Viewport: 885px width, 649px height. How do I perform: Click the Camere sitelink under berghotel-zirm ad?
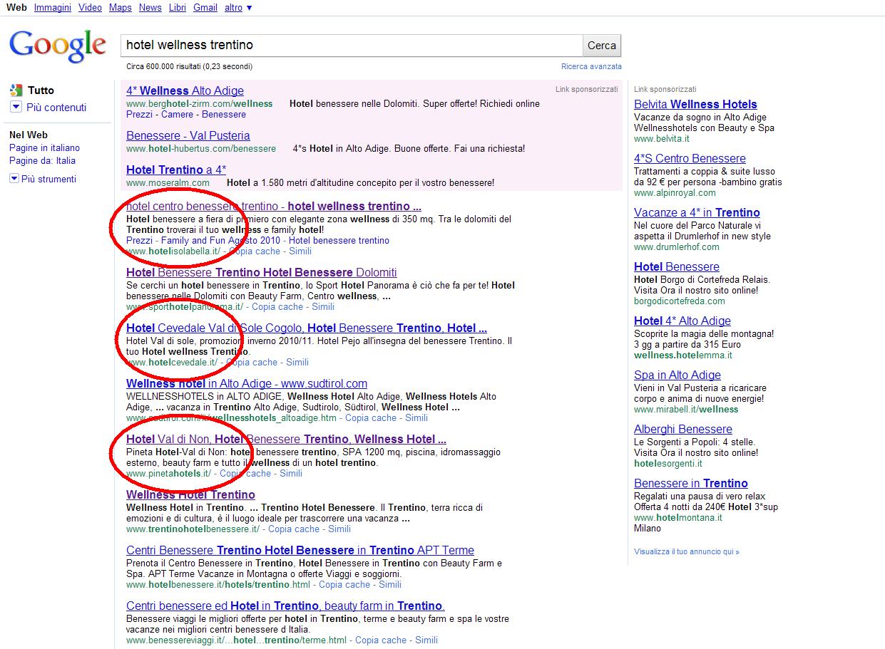(177, 114)
